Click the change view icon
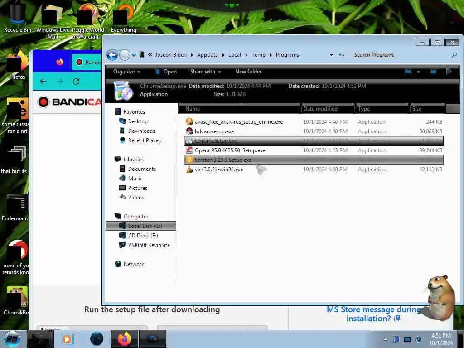The image size is (464, 348). [x=408, y=72]
